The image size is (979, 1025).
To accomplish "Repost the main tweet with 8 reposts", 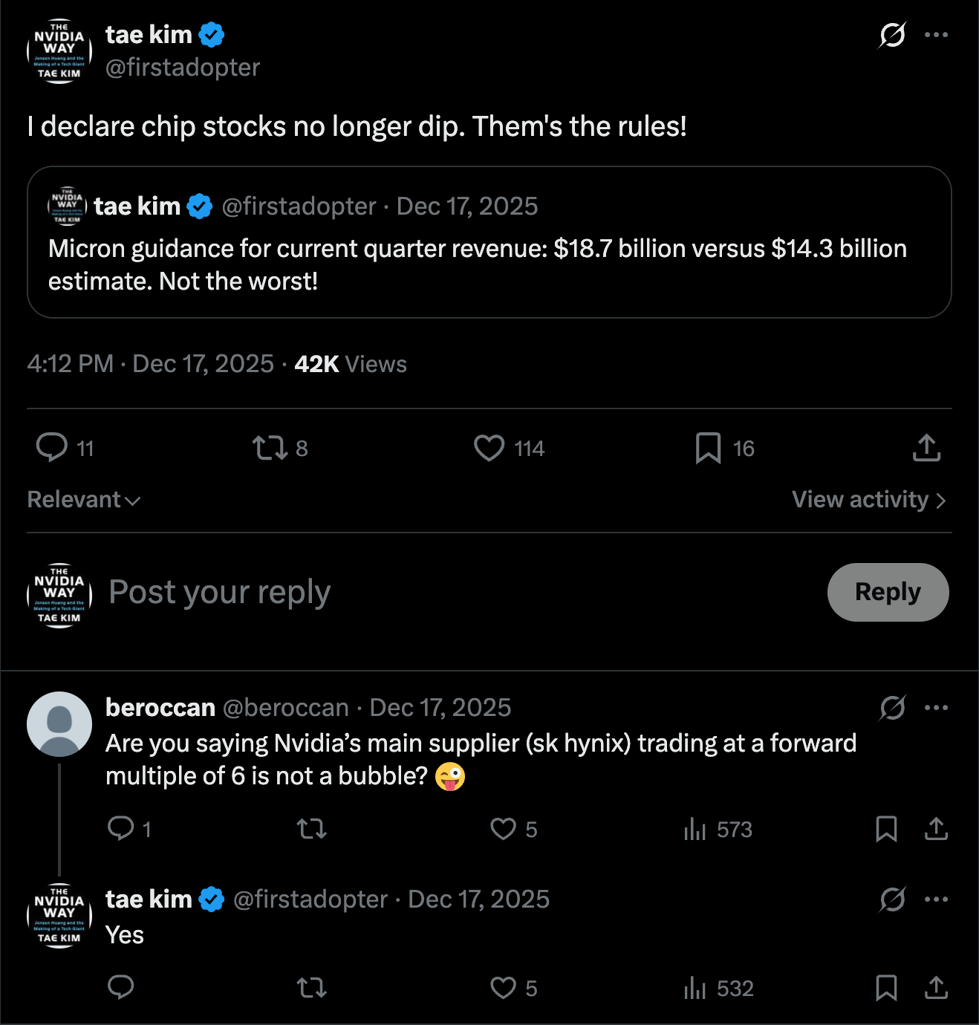I will [270, 448].
